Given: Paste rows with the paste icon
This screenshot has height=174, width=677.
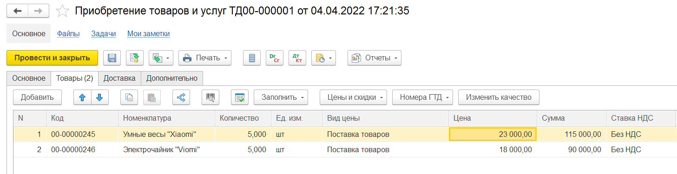Looking at the screenshot, I should tap(152, 97).
